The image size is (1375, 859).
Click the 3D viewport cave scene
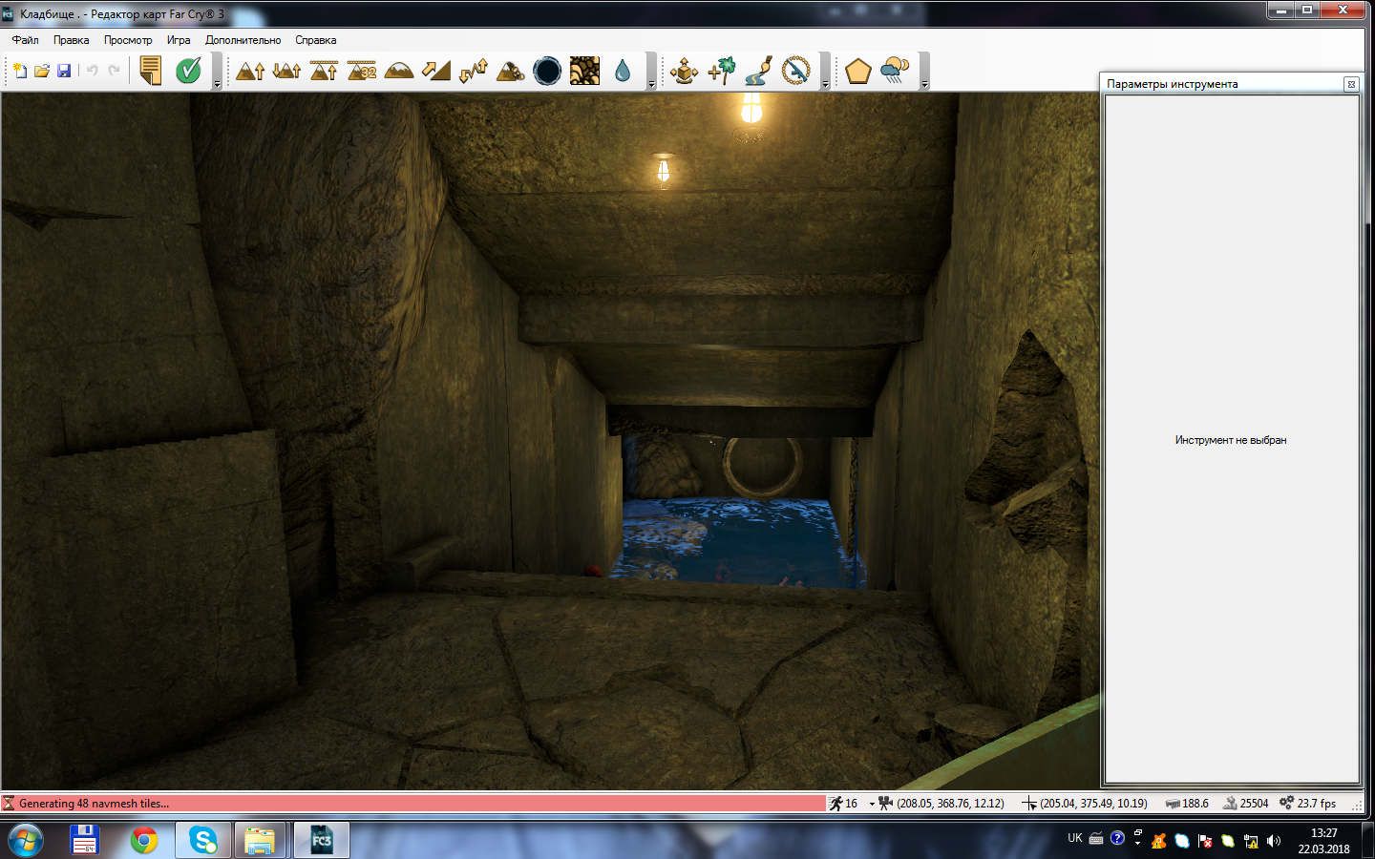550,441
